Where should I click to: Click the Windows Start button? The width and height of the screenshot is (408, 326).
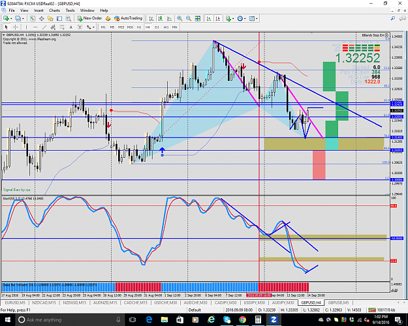pyautogui.click(x=7, y=319)
